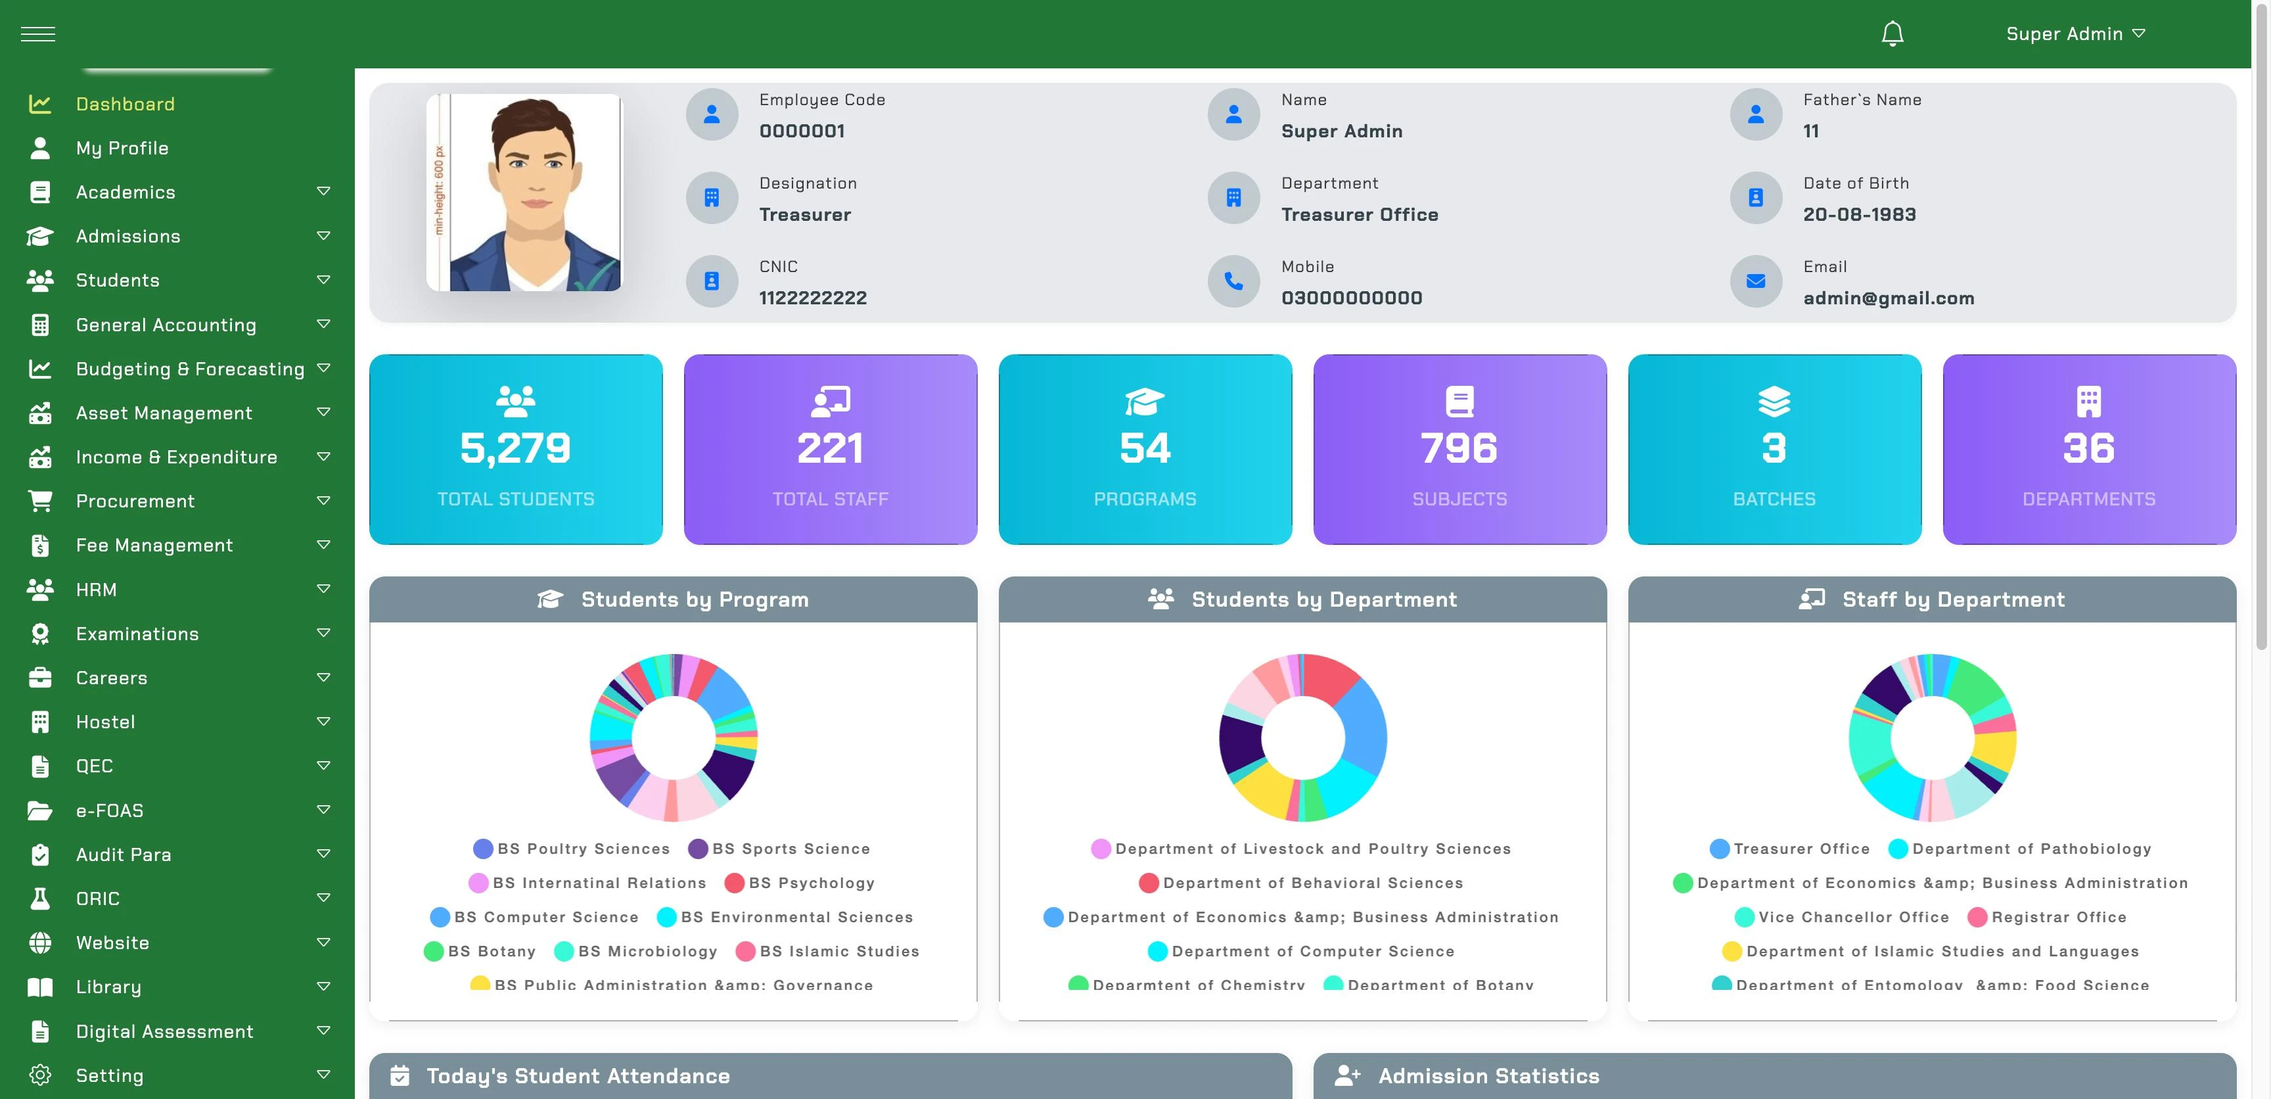The width and height of the screenshot is (2271, 1099).
Task: Click the Dashboard chart icon in sidebar
Action: tap(39, 104)
